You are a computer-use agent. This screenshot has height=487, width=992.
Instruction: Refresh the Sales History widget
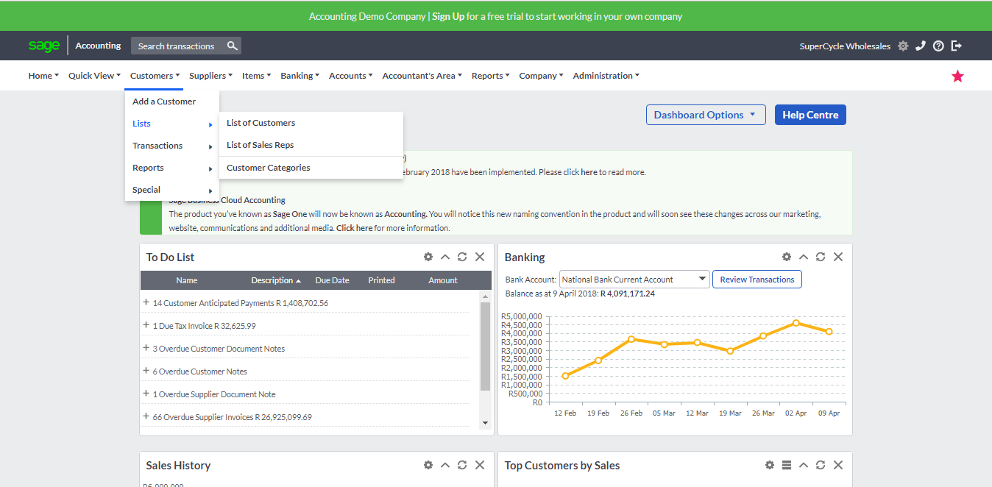[x=462, y=465]
